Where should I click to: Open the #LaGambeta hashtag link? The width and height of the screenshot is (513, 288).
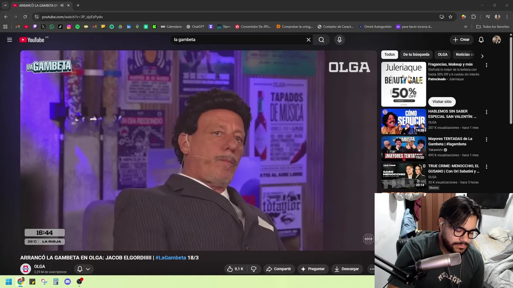pos(171,258)
